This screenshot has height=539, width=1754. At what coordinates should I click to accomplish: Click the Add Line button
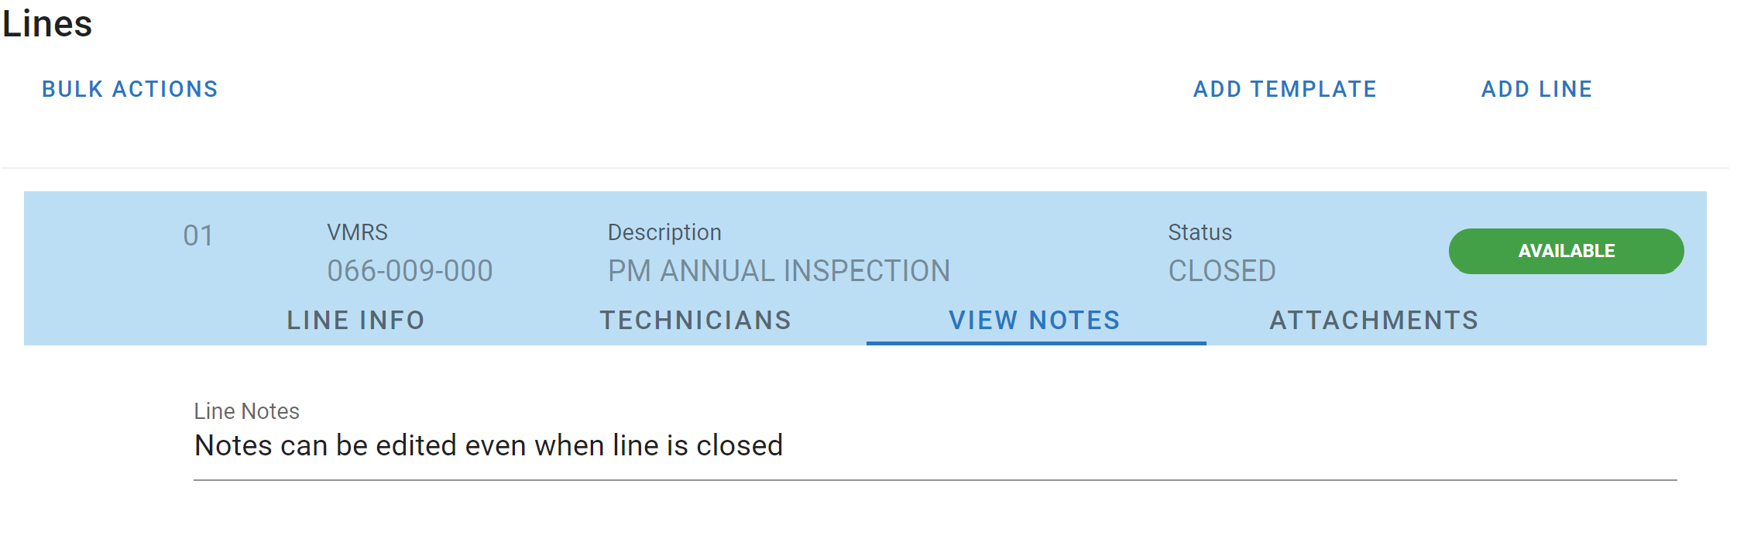[x=1536, y=89]
